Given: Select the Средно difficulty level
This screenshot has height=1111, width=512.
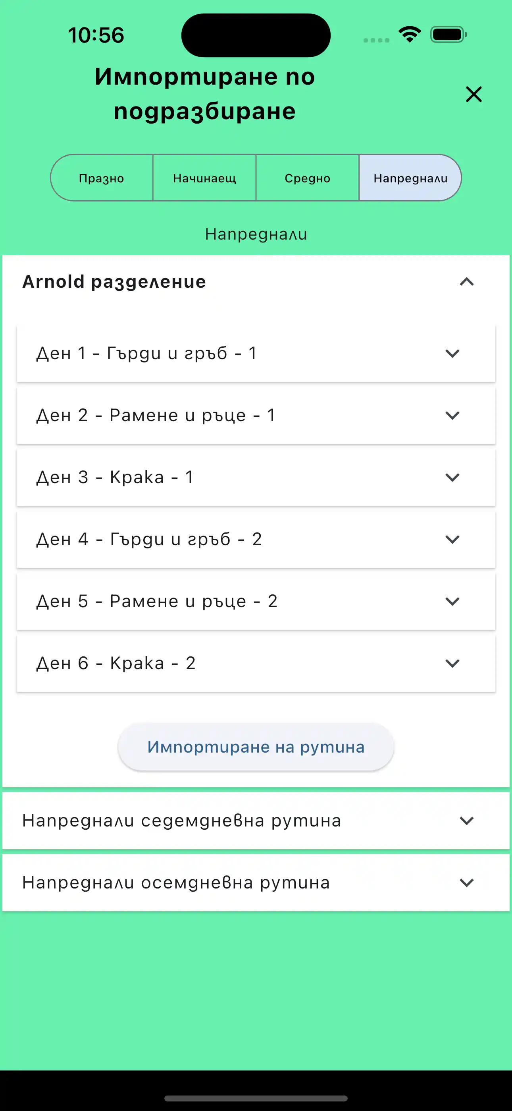Looking at the screenshot, I should click(307, 178).
